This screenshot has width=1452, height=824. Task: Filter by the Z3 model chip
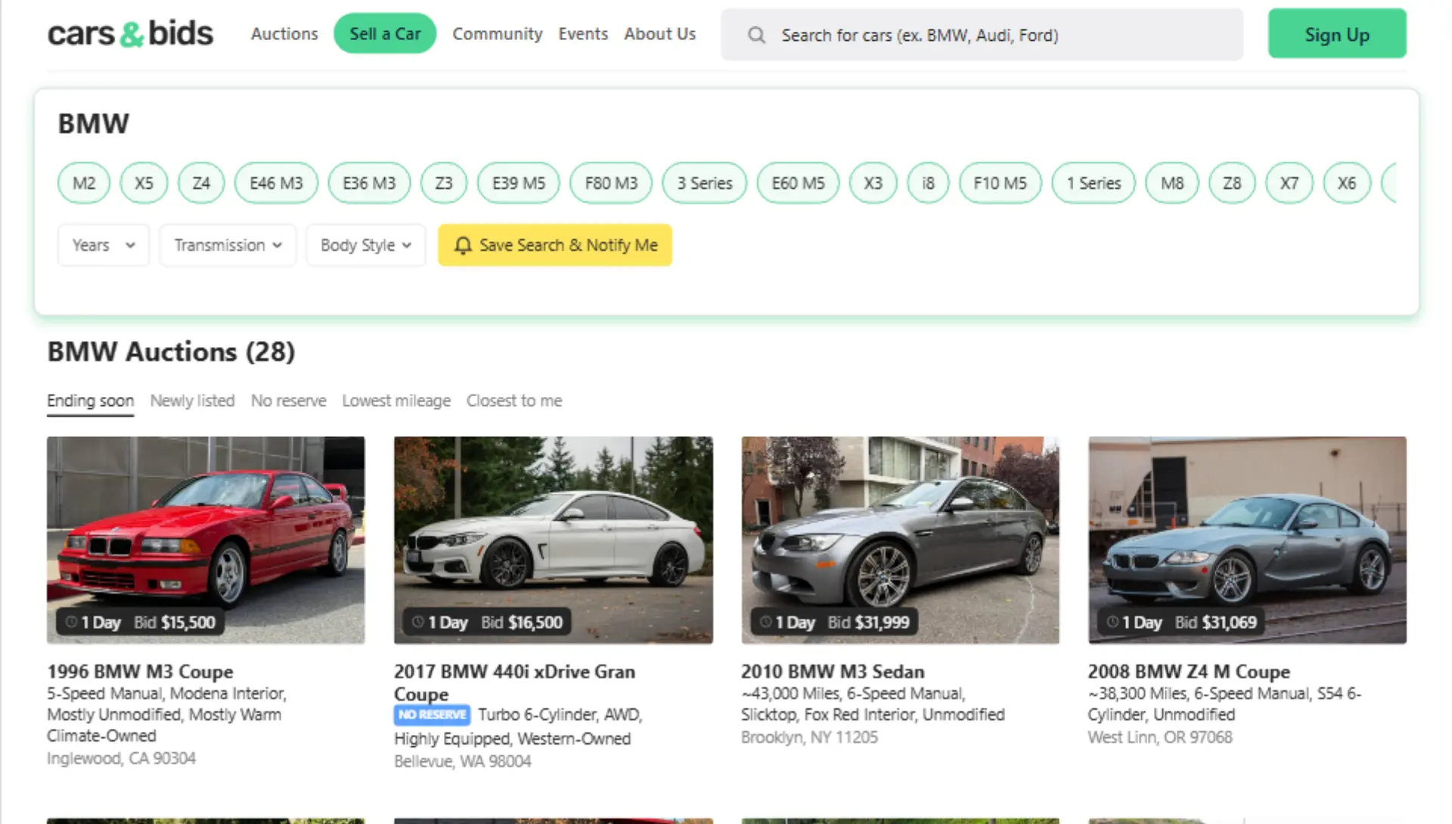point(444,183)
